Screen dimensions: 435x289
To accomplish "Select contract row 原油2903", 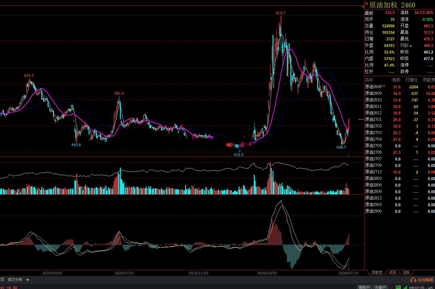I will coord(400,205).
